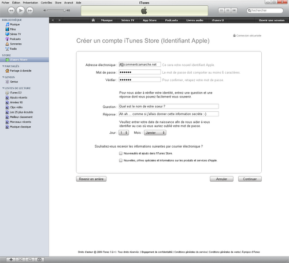This screenshot has height=263, width=289.
Task: Collapse the PARTAGÉS section triangle
Action: 3,66
